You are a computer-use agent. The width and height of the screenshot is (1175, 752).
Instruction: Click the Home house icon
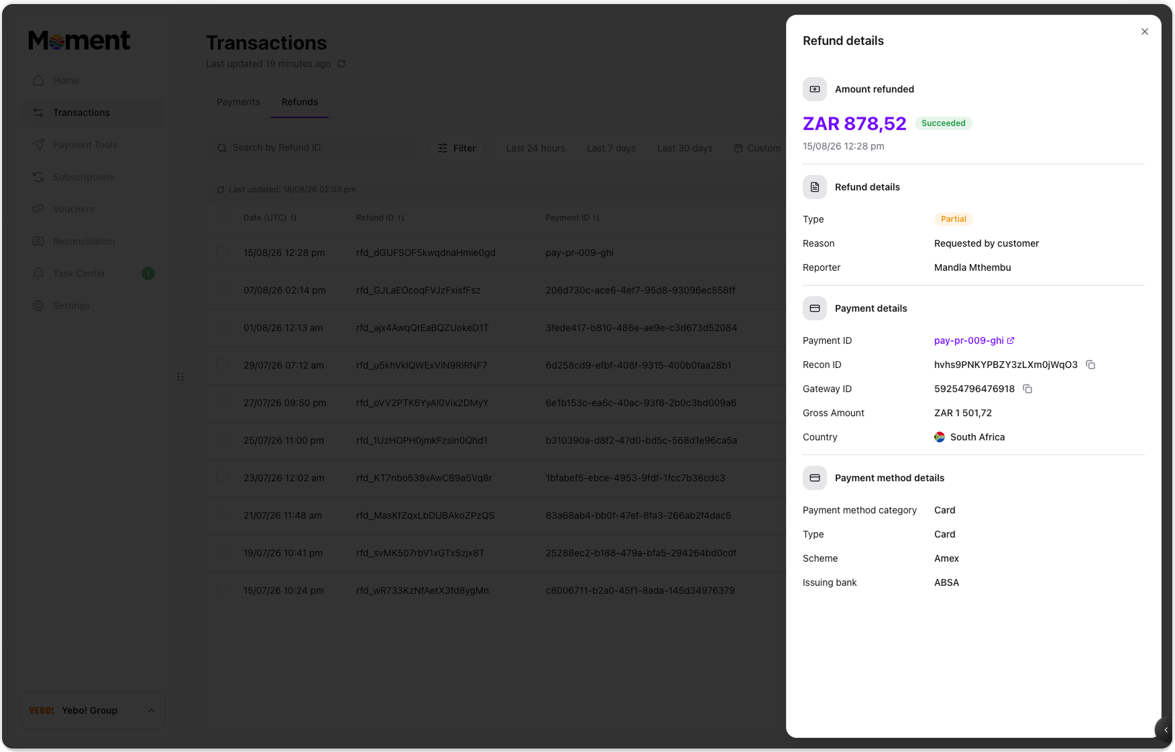38,80
